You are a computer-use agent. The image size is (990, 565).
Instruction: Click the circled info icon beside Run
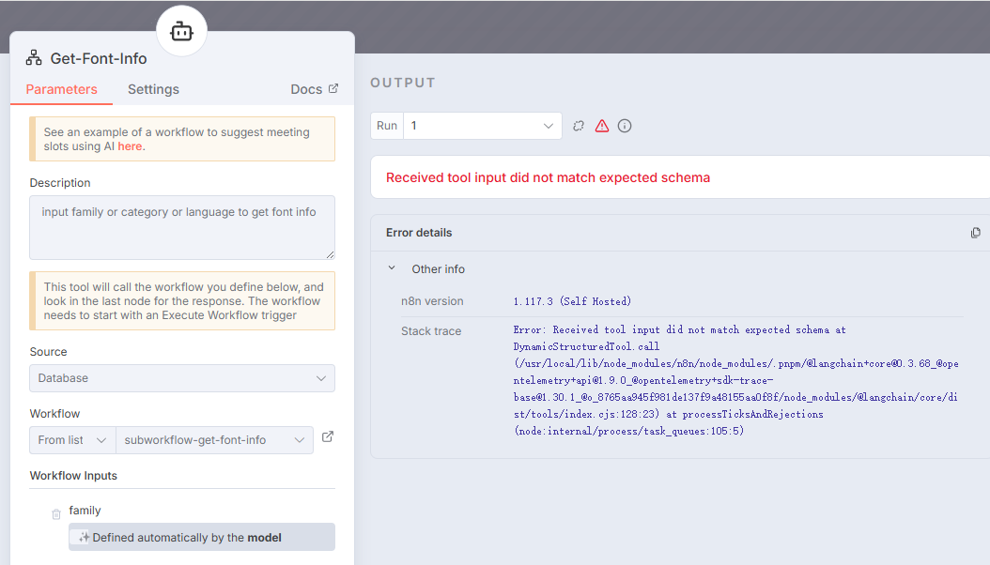(x=625, y=126)
